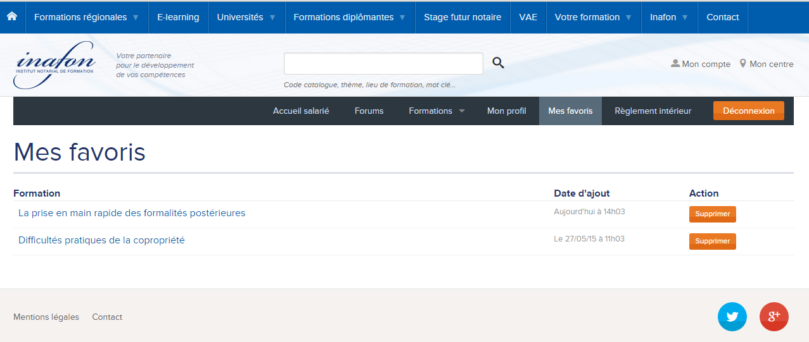Image resolution: width=809 pixels, height=342 pixels.
Task: Click the Mon centre location pin icon
Action: 743,64
